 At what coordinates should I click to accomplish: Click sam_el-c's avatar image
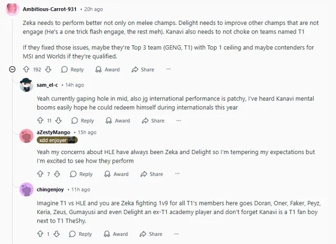[x=27, y=85]
